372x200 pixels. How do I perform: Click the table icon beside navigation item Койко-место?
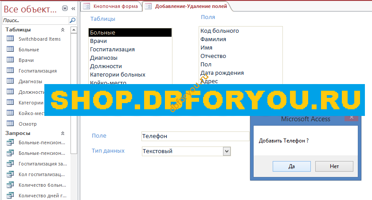(x=10, y=113)
